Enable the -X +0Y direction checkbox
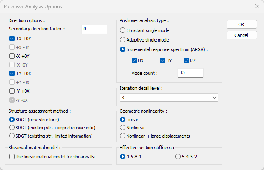 pyautogui.click(x=12, y=56)
